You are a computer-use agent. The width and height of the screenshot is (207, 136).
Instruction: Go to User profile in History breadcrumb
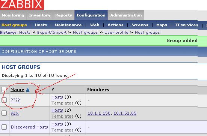point(116,33)
